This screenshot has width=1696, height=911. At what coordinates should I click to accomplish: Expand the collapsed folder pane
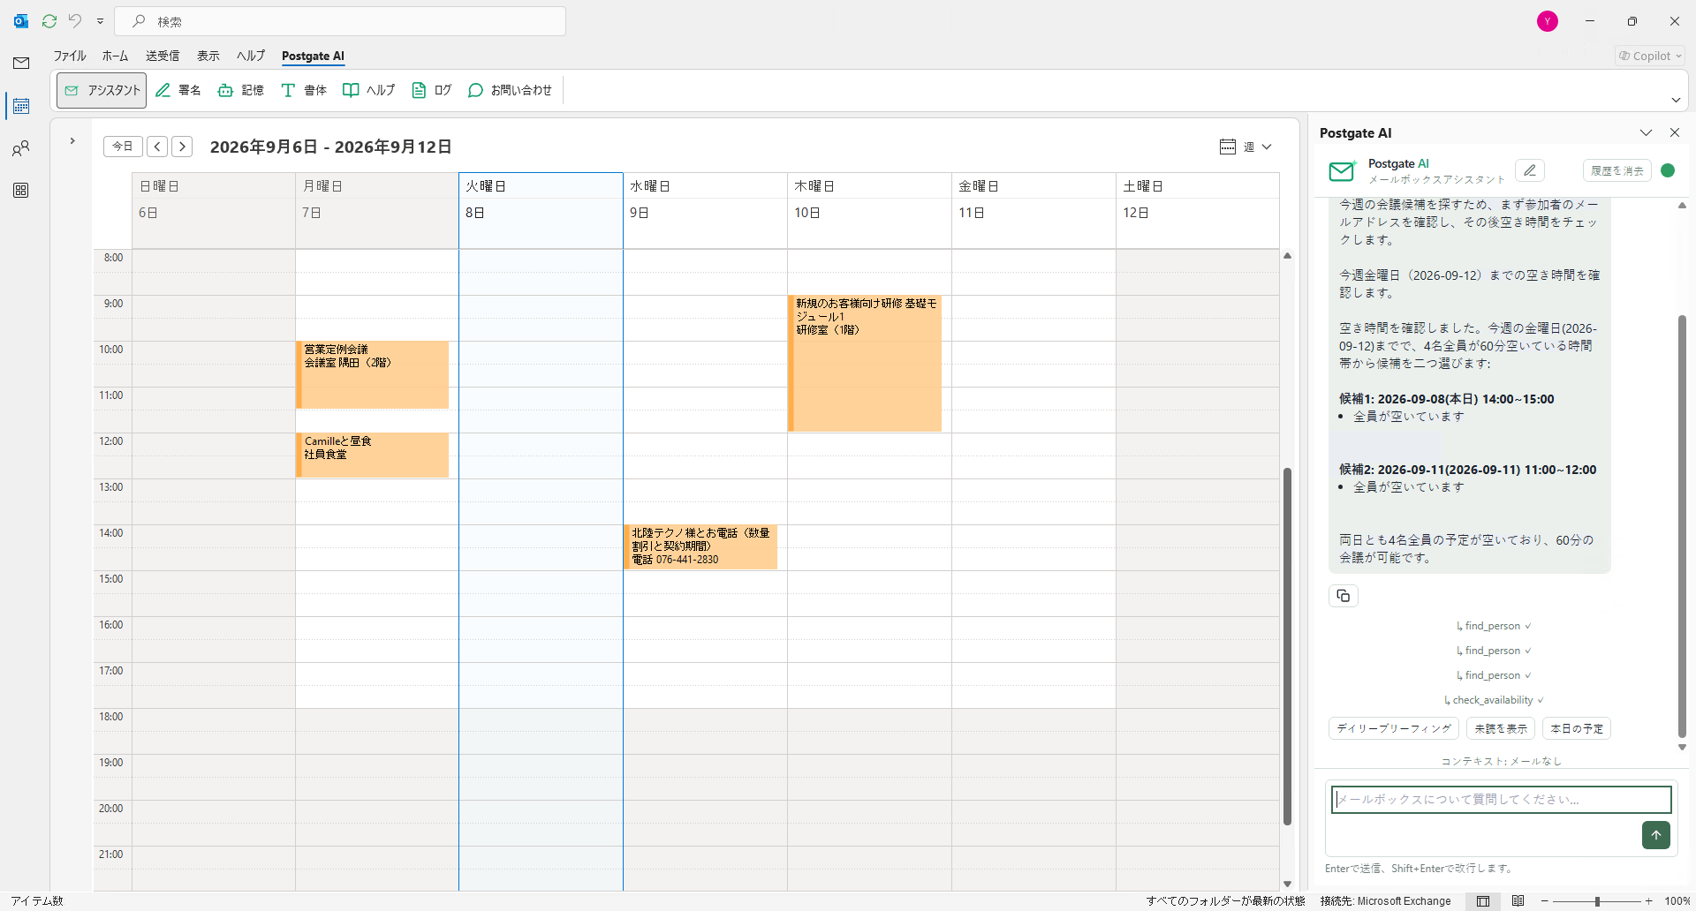72,141
